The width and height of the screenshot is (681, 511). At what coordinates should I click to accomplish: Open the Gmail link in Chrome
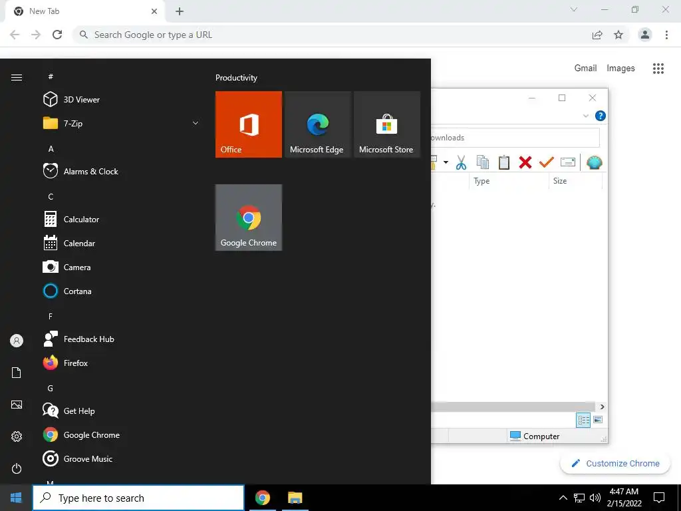pyautogui.click(x=585, y=69)
